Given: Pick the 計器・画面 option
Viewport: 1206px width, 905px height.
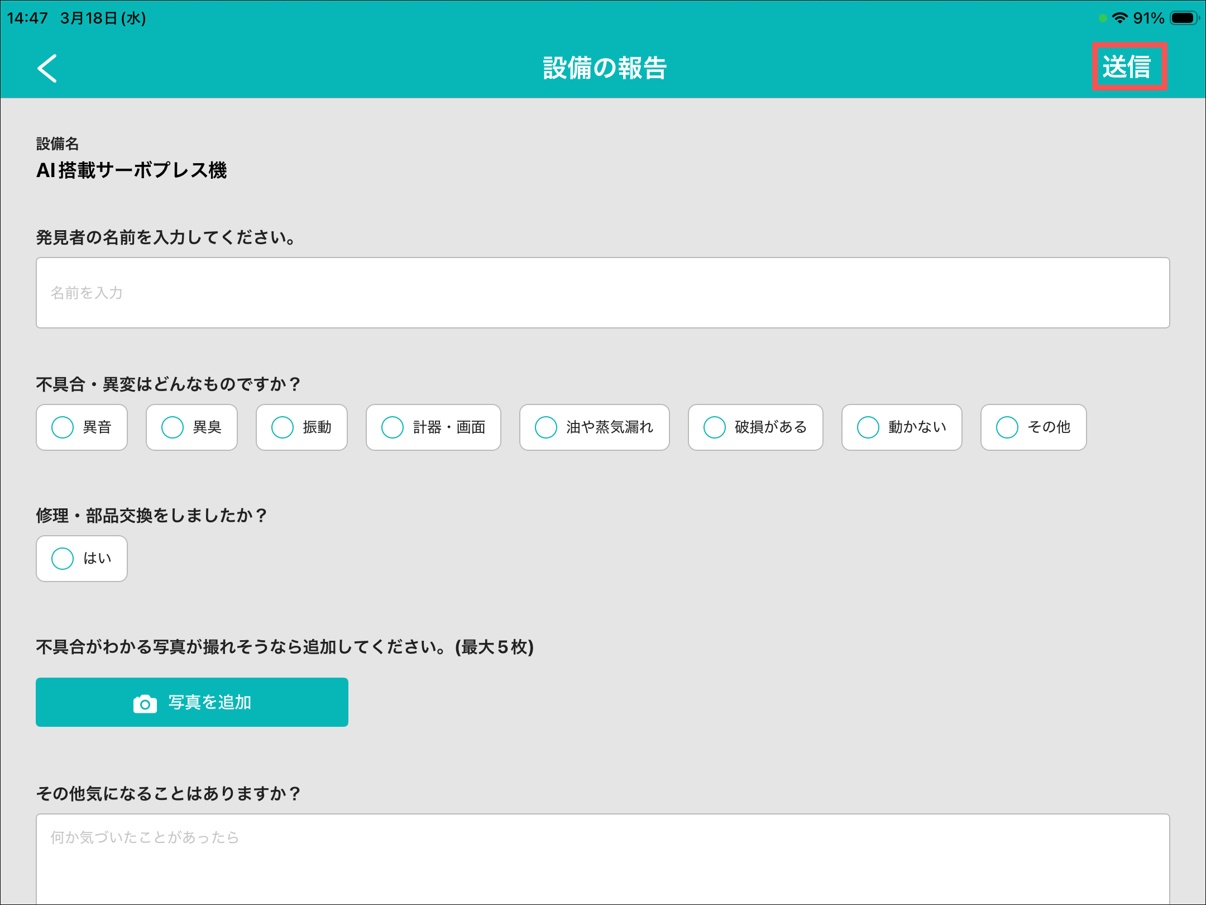Looking at the screenshot, I should point(433,427).
